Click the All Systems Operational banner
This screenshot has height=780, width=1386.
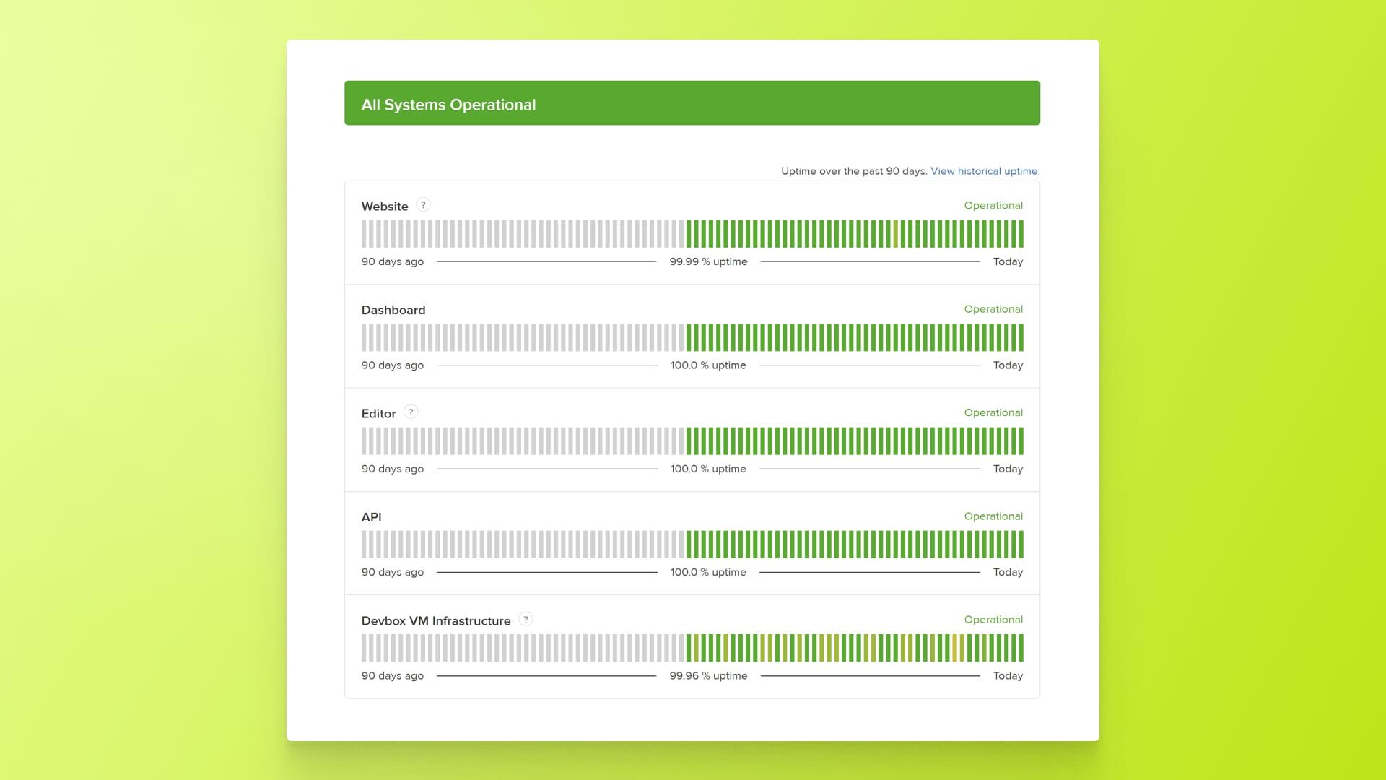coord(692,103)
